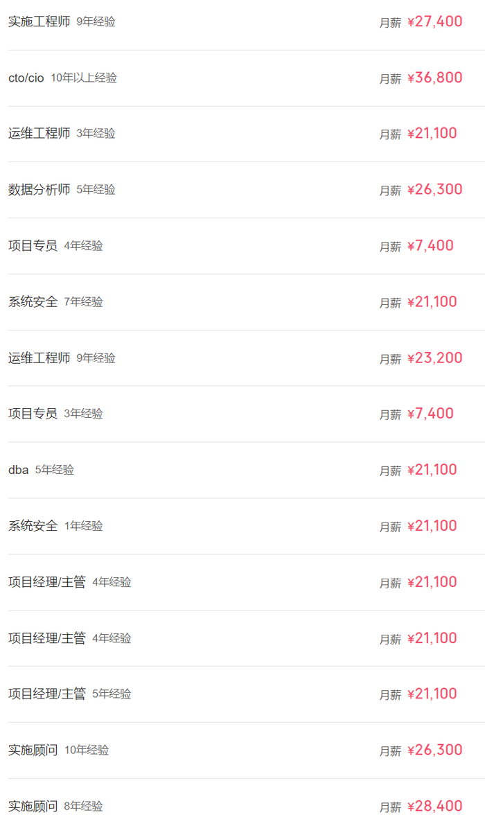Click the ¥27,400 monthly salary

pyautogui.click(x=434, y=21)
